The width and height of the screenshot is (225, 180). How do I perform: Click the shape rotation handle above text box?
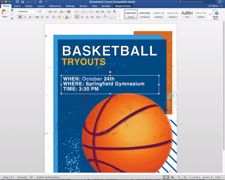(x=110, y=72)
